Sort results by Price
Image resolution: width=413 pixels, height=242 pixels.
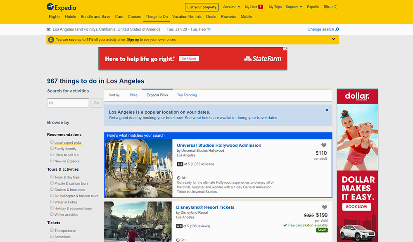coord(133,95)
